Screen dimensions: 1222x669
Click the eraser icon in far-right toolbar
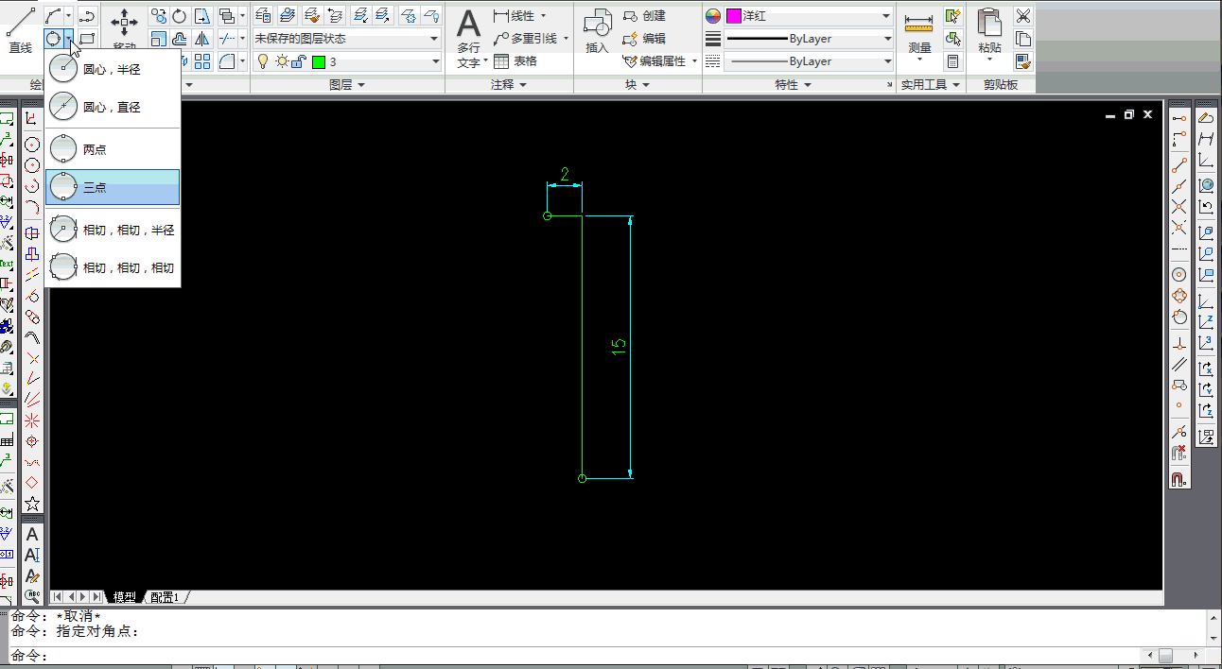point(1206,118)
